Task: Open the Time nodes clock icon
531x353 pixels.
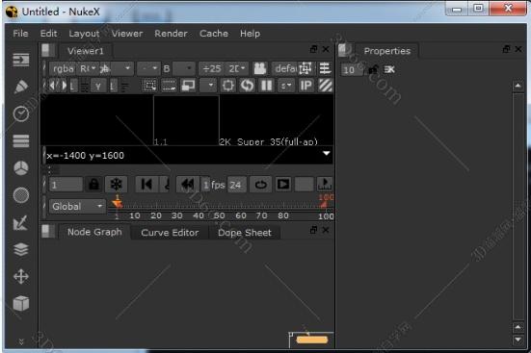Action: [x=21, y=113]
